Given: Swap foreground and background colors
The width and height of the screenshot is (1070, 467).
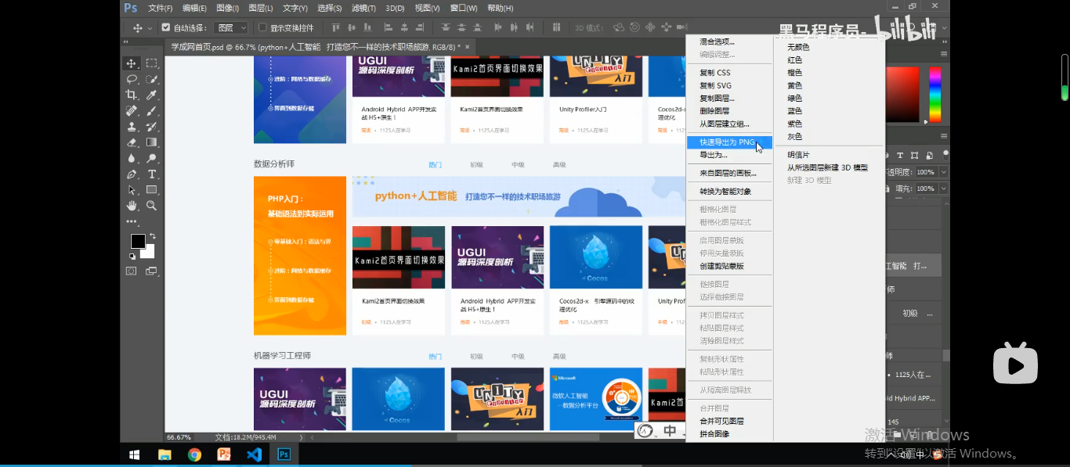Looking at the screenshot, I should coord(153,236).
